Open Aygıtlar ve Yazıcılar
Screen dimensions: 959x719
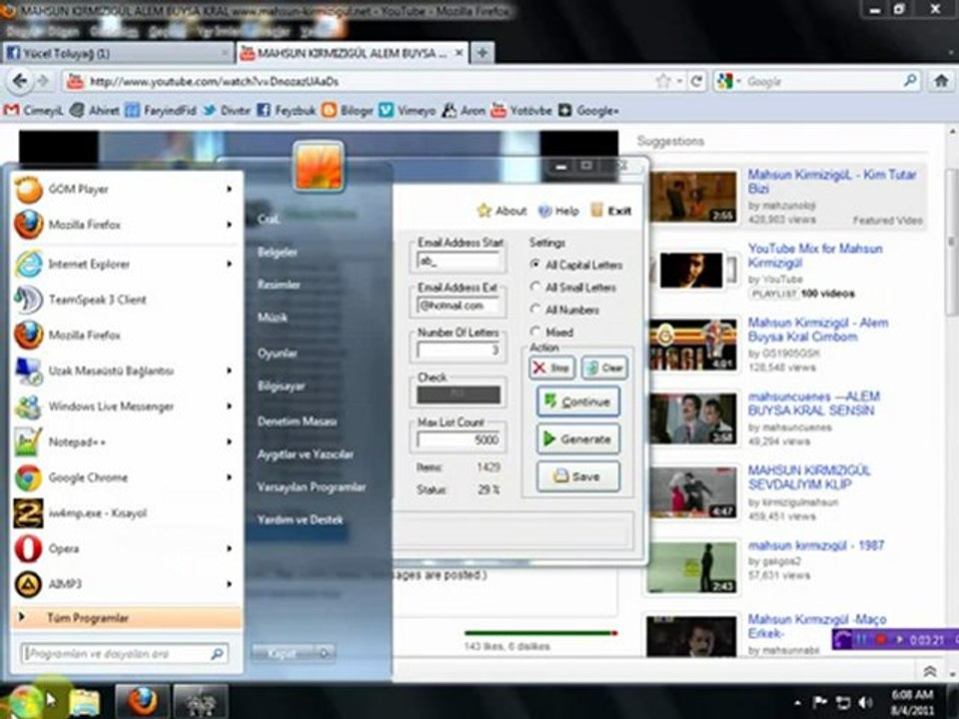coord(306,454)
